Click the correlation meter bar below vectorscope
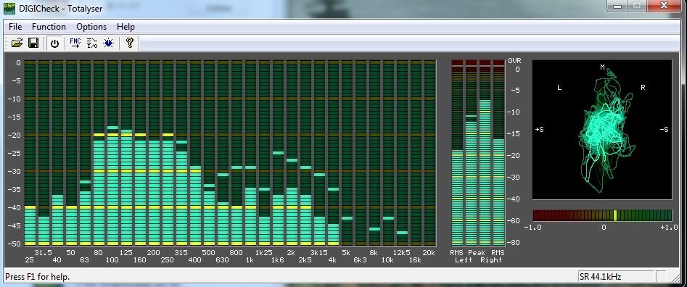The height and width of the screenshot is (287, 687). [x=602, y=215]
